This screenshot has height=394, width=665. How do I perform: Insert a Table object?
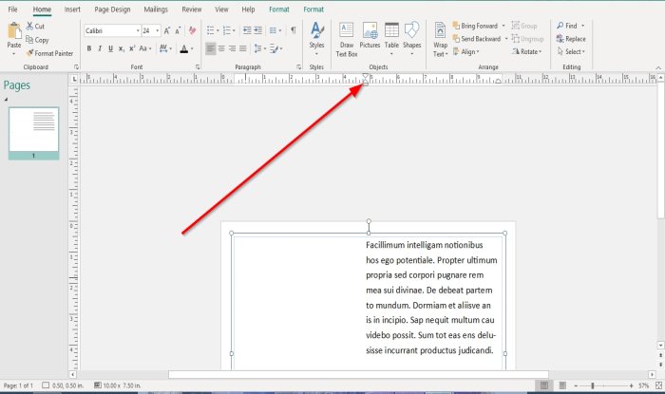391,38
